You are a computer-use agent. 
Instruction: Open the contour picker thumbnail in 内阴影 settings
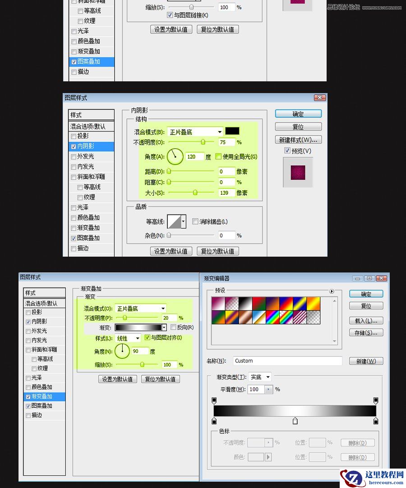pyautogui.click(x=174, y=221)
